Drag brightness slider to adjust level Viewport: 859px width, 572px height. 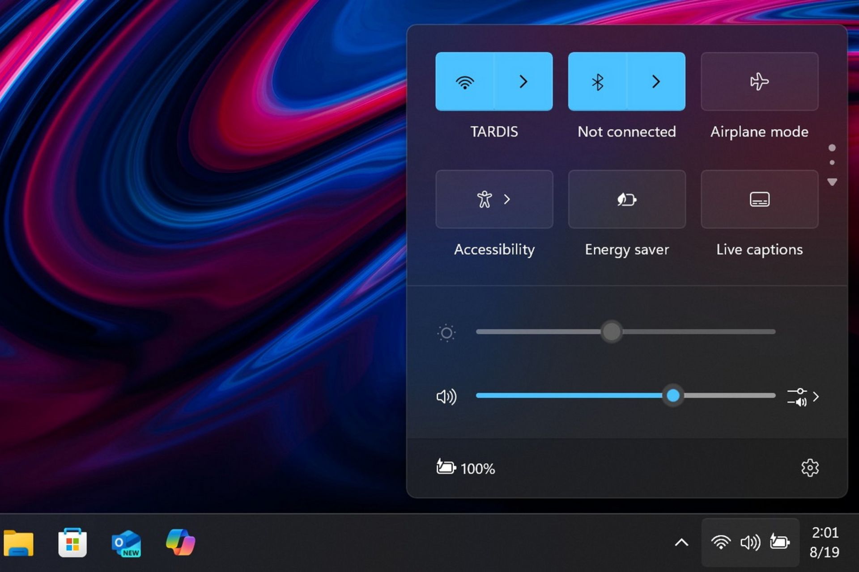[610, 332]
